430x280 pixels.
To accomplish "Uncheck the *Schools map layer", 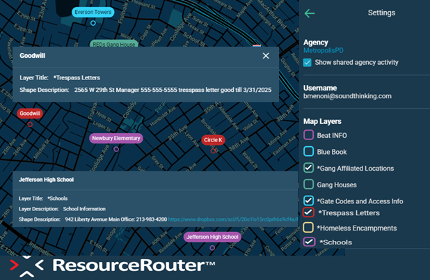I will (x=309, y=242).
